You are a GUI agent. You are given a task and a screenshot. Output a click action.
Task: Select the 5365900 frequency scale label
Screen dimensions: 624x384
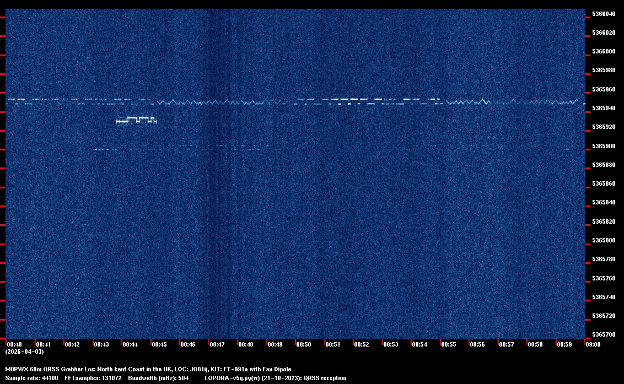tap(604, 146)
